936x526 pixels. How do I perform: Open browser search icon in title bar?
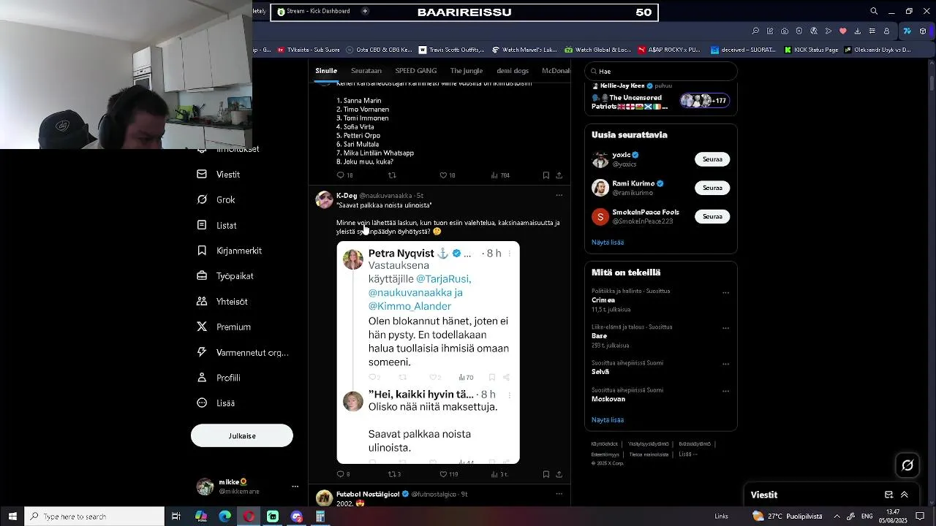[x=874, y=12]
